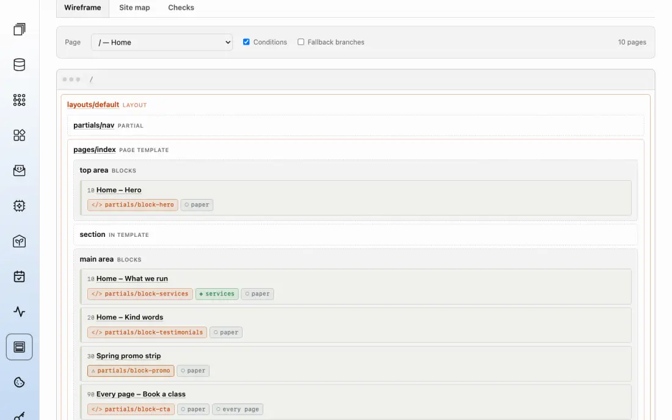Click paper tag under Home – Kind words
672x420 pixels.
pyautogui.click(x=226, y=332)
